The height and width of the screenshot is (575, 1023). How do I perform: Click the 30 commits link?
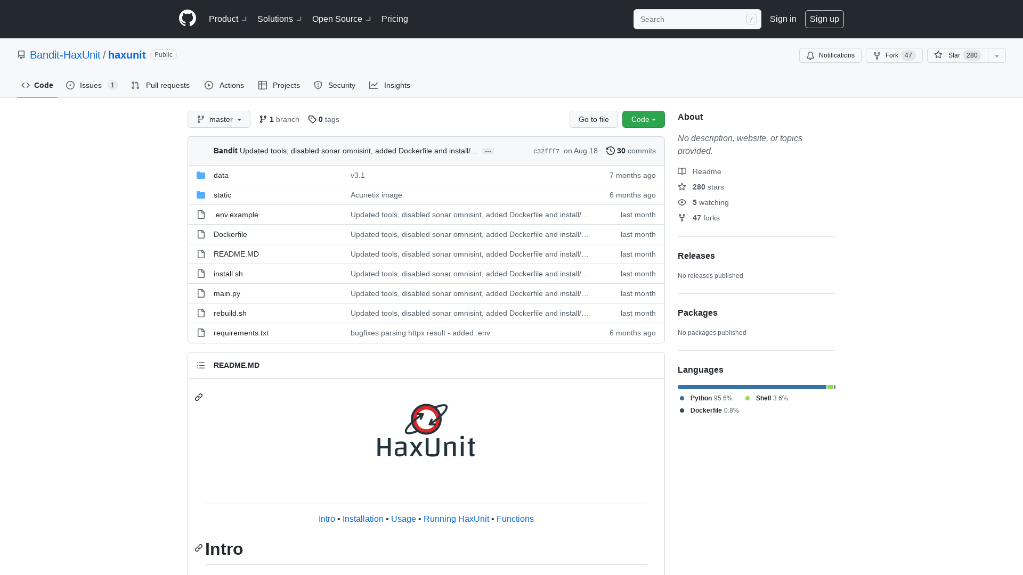(631, 151)
